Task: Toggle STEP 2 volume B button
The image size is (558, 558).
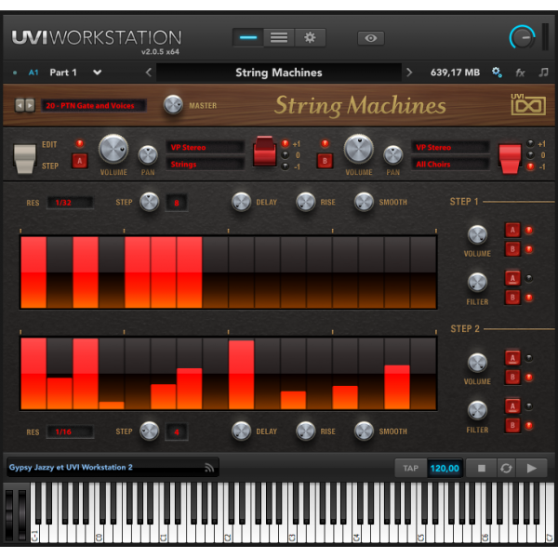Action: coord(512,378)
